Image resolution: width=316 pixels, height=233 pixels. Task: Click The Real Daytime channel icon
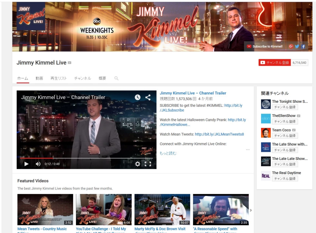(x=266, y=176)
